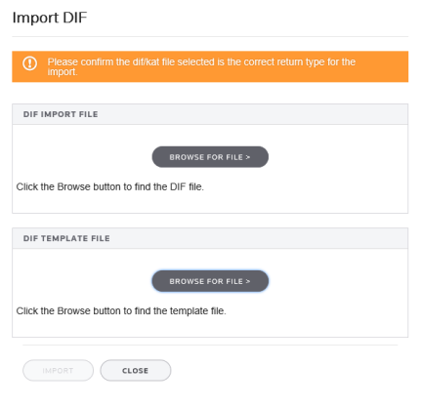This screenshot has width=422, height=408.
Task: Select the DIF IMPORT FILE section header
Action: (x=210, y=114)
